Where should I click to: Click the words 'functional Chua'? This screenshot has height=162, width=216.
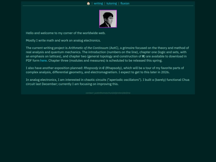pyautogui.click(x=178, y=80)
